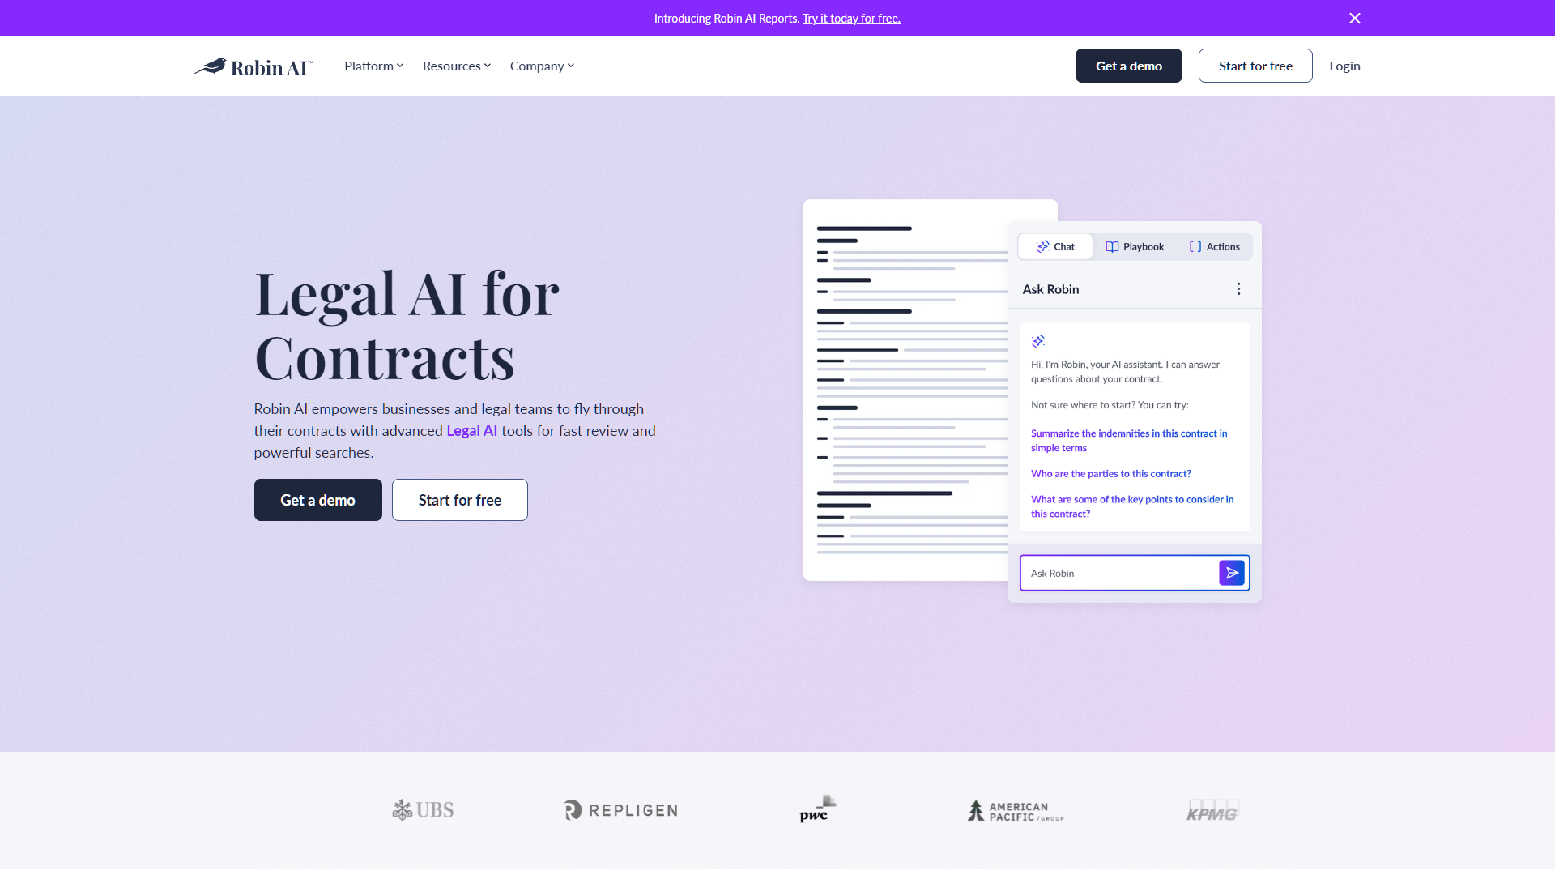1555x875 pixels.
Task: Expand the Company dropdown menu
Action: pyautogui.click(x=542, y=66)
